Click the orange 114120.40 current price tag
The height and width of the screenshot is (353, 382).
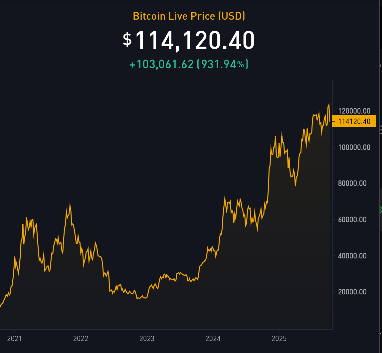tap(354, 121)
